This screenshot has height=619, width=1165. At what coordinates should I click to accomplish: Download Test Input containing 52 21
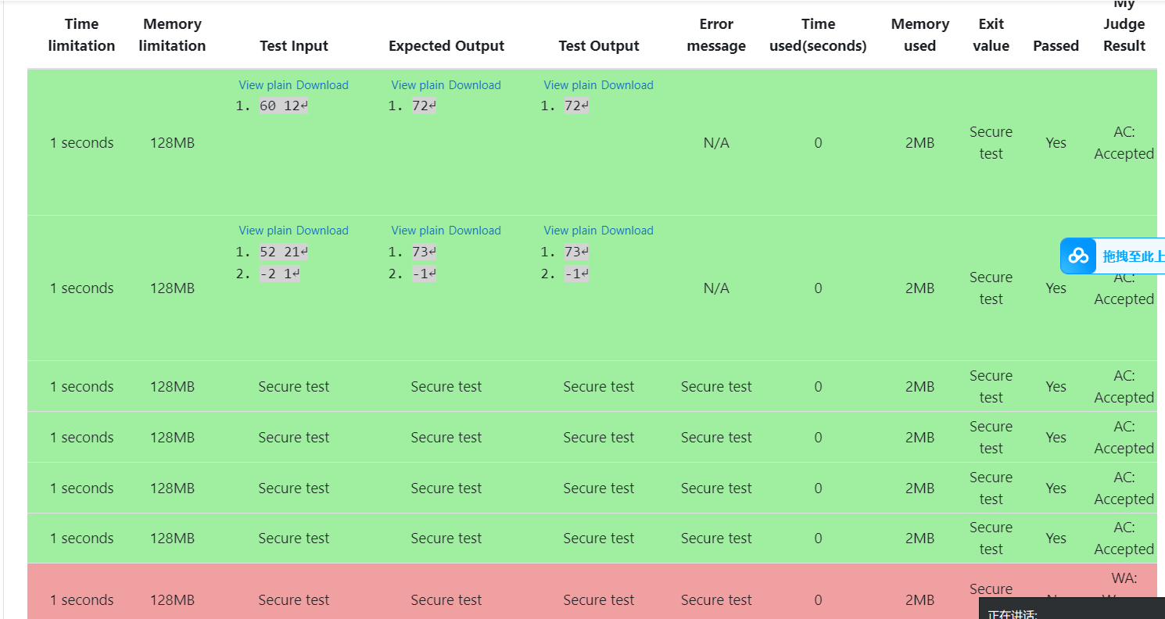pos(322,231)
